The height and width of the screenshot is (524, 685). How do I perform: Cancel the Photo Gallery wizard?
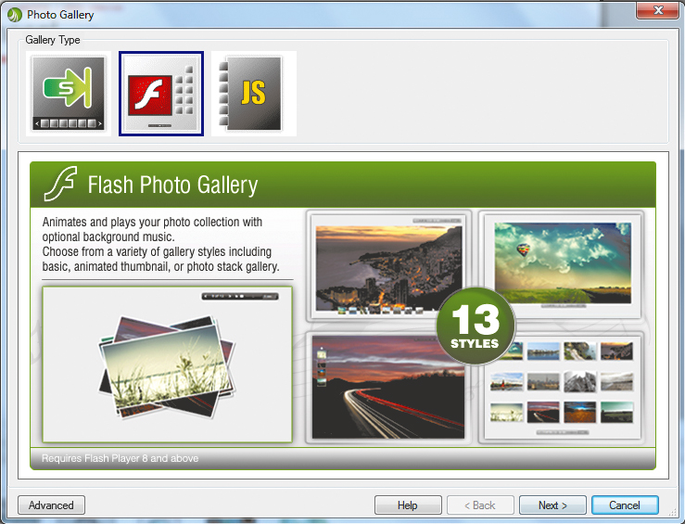(625, 505)
